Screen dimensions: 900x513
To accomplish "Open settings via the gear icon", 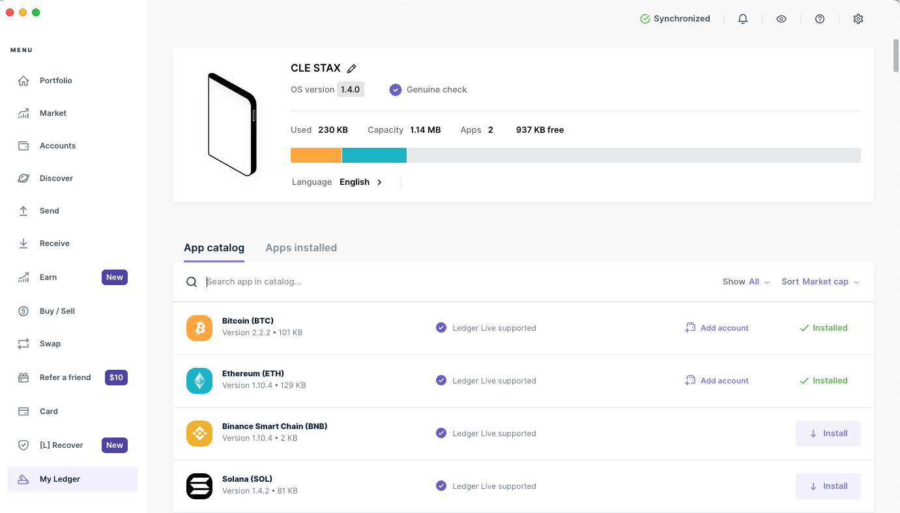I will [858, 19].
